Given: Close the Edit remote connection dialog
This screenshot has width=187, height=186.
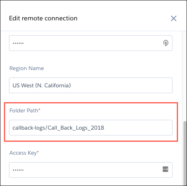Looking at the screenshot, I should coord(174,18).
